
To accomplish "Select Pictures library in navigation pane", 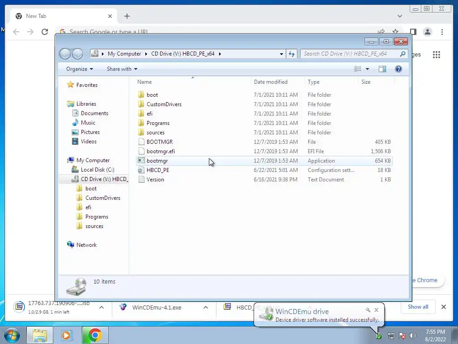I will coord(90,132).
